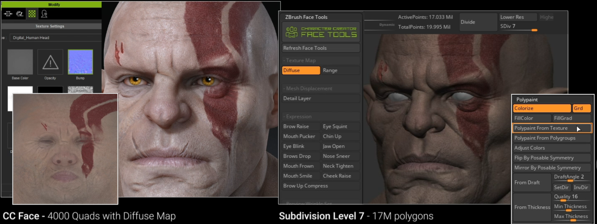Screen dimensions: 597x224
Task: Select the Mouth Pucker expression
Action: pyautogui.click(x=301, y=136)
